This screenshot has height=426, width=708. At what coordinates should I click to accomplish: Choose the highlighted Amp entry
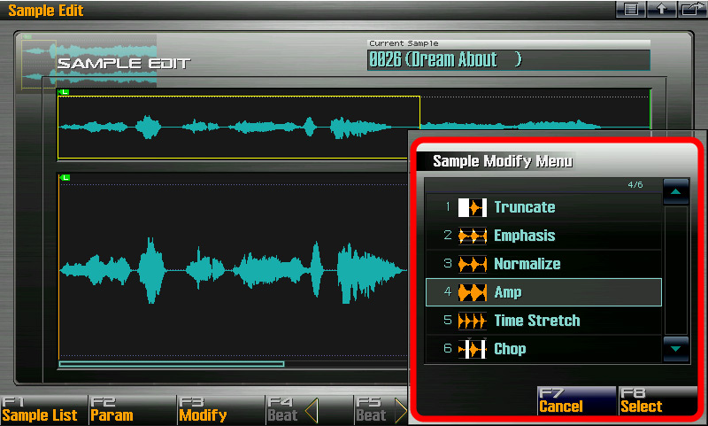pyautogui.click(x=543, y=293)
